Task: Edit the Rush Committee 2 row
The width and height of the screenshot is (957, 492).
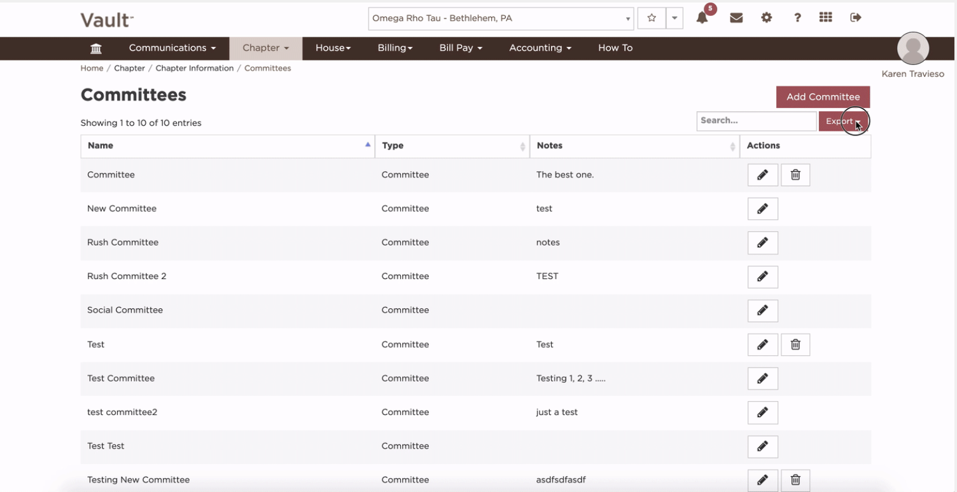Action: click(763, 277)
